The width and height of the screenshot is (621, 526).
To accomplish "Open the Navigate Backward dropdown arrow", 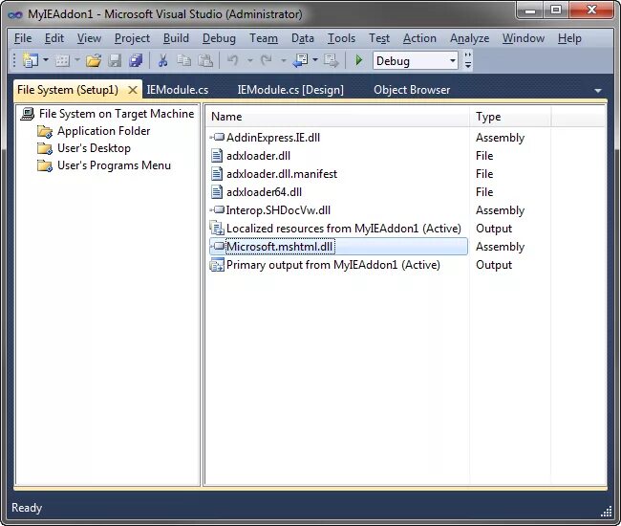I will pos(315,60).
